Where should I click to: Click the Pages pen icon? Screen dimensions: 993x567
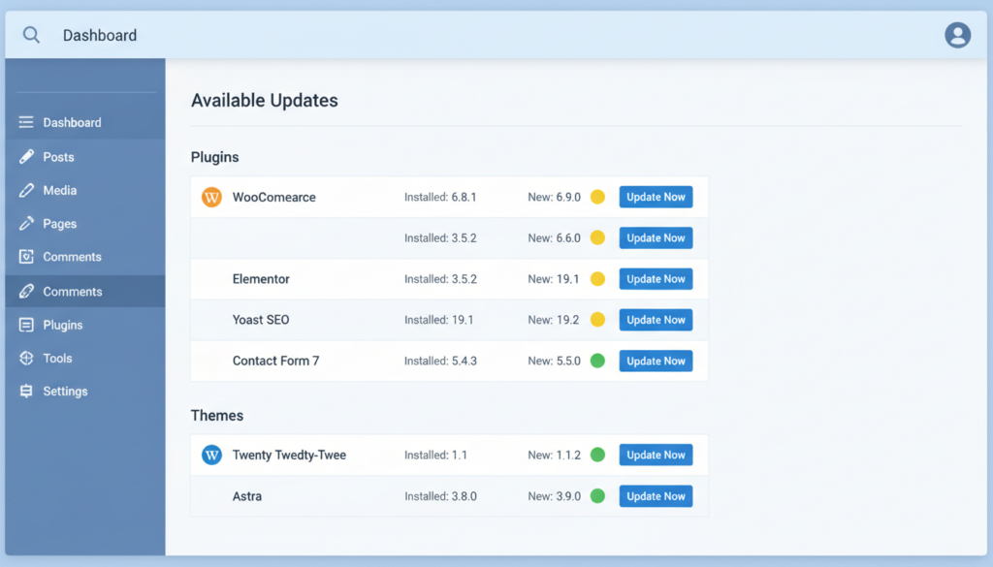click(x=26, y=223)
